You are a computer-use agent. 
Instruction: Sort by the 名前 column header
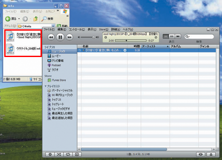104,46
